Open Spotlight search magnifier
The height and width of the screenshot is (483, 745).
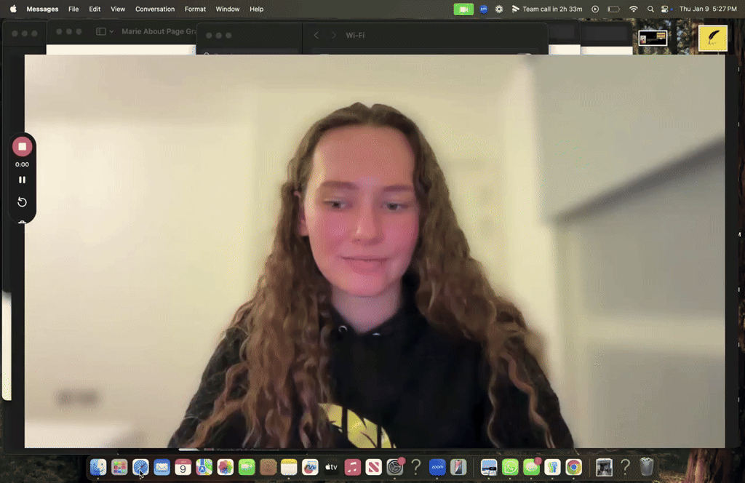click(650, 9)
